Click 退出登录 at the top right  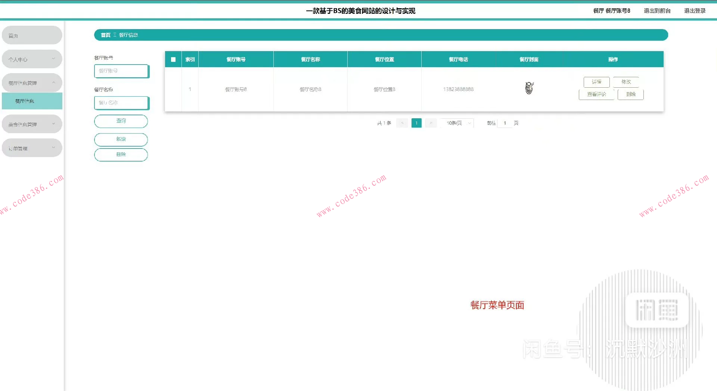[x=695, y=11]
